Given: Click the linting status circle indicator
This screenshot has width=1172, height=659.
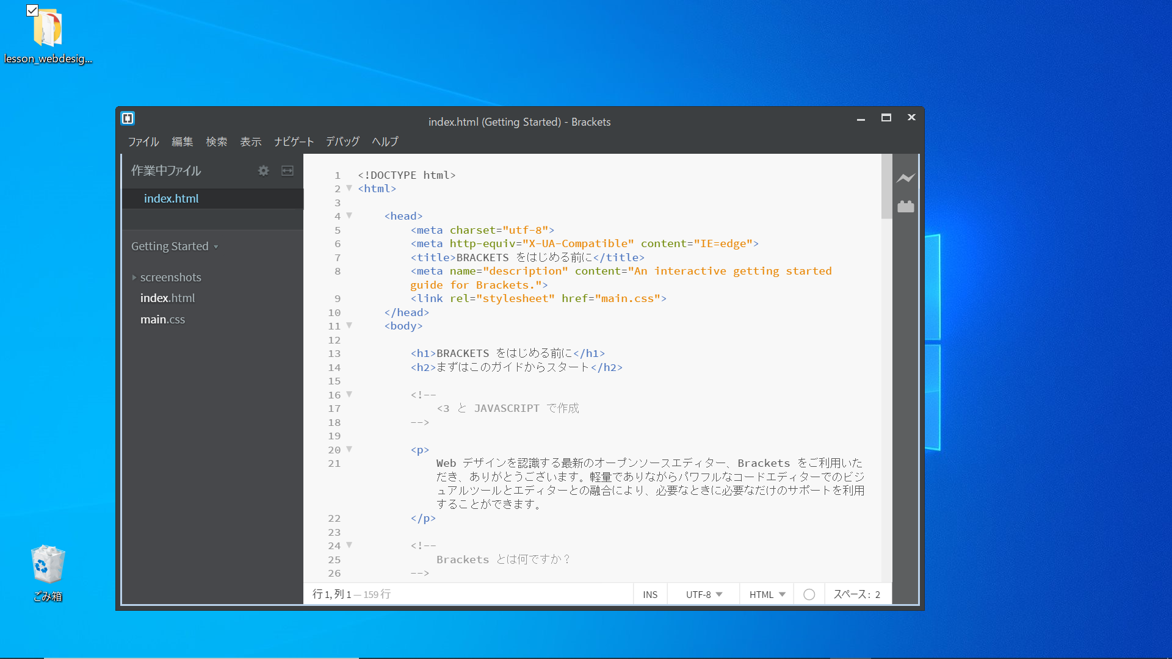Looking at the screenshot, I should pyautogui.click(x=809, y=594).
